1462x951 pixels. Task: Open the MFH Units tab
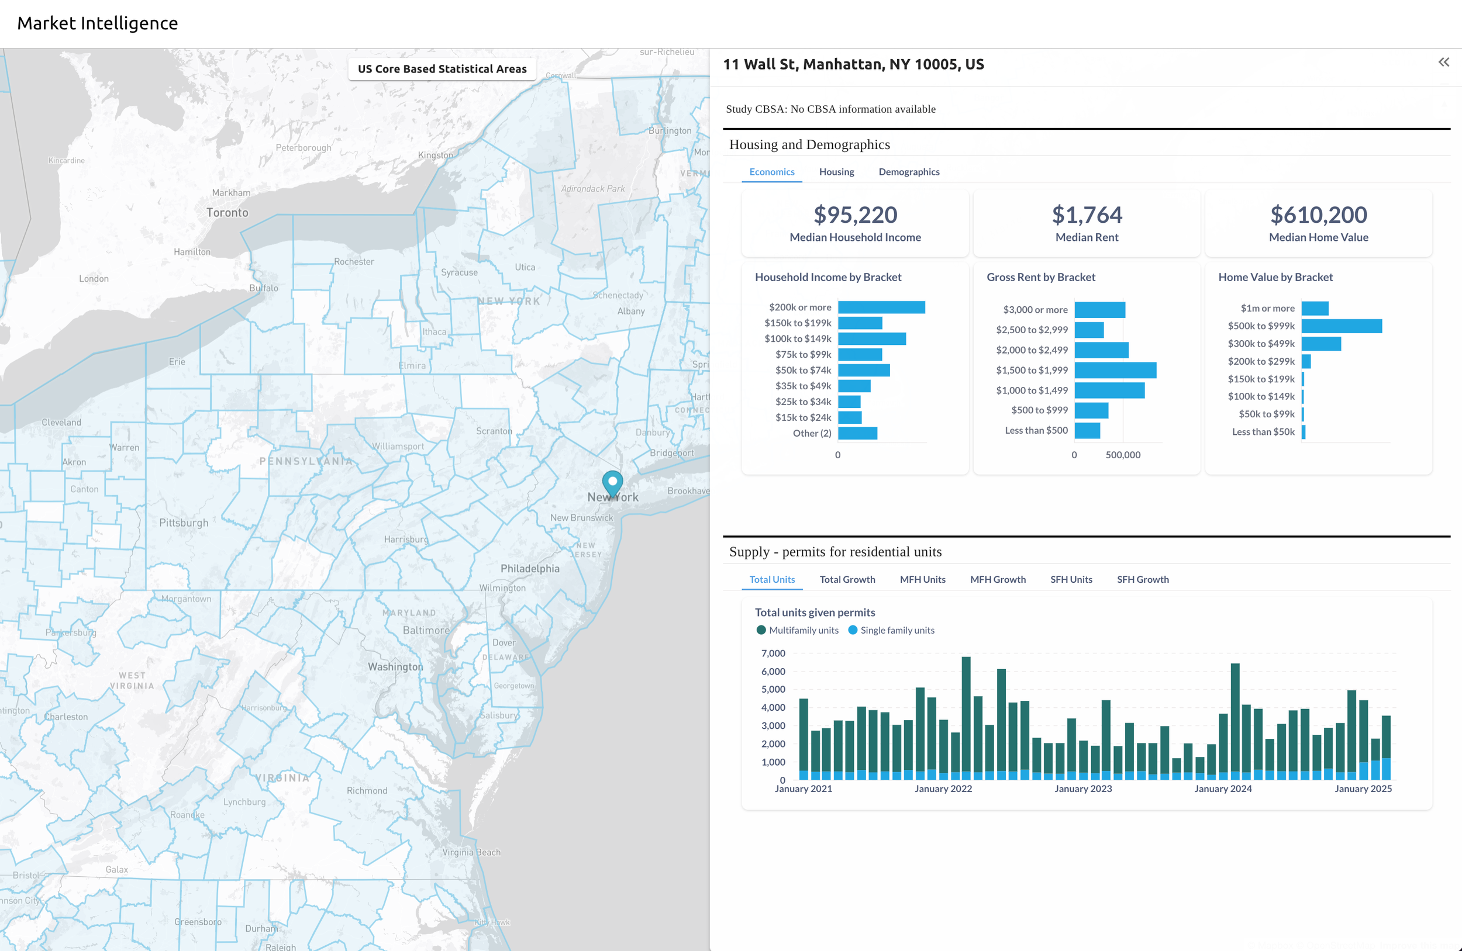(x=922, y=579)
